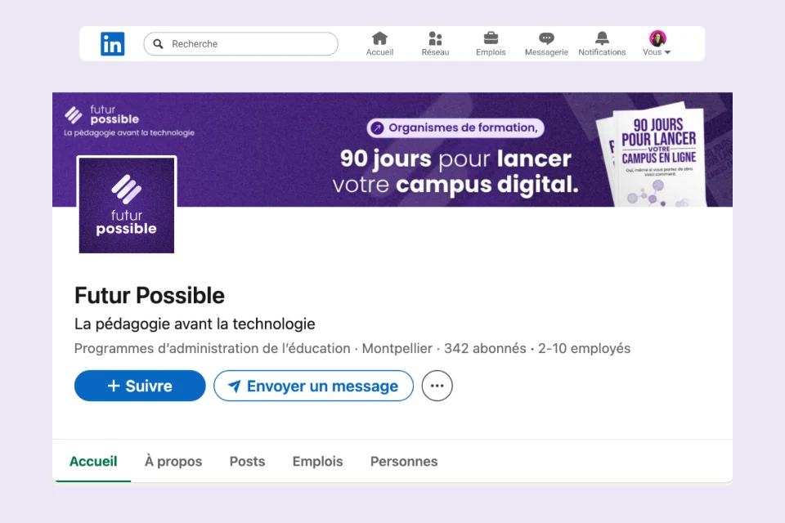The width and height of the screenshot is (785, 523).
Task: Click the search magnifier icon
Action: point(159,44)
